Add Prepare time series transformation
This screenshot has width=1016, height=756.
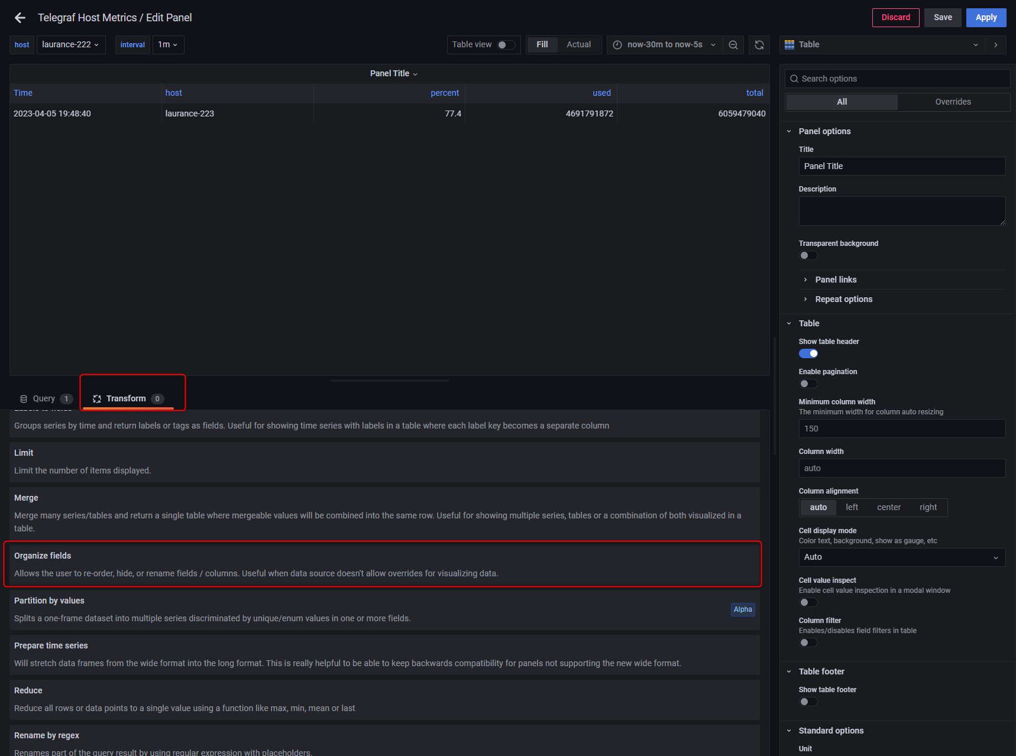(384, 655)
